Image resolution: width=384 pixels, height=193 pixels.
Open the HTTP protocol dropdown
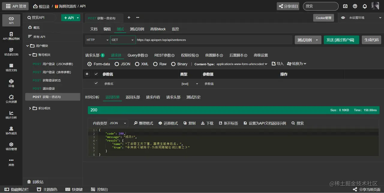point(97,40)
